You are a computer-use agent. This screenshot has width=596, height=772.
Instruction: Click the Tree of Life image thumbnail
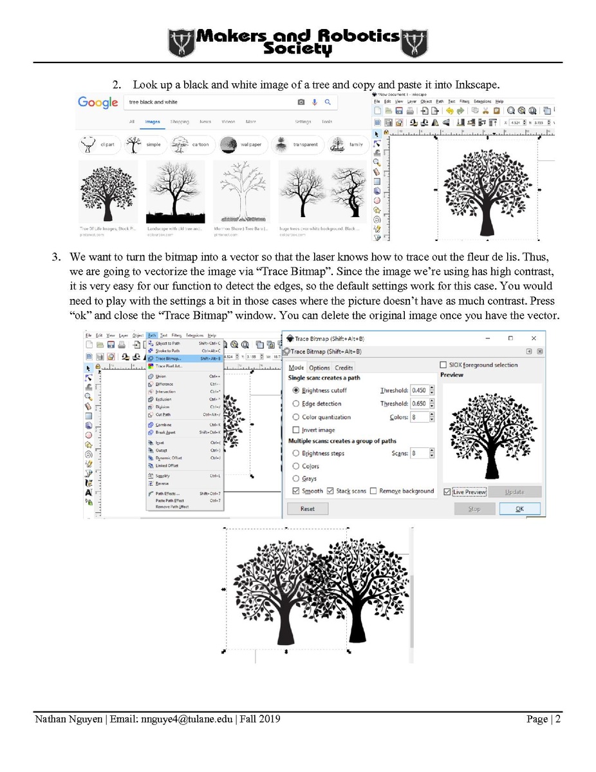[107, 191]
